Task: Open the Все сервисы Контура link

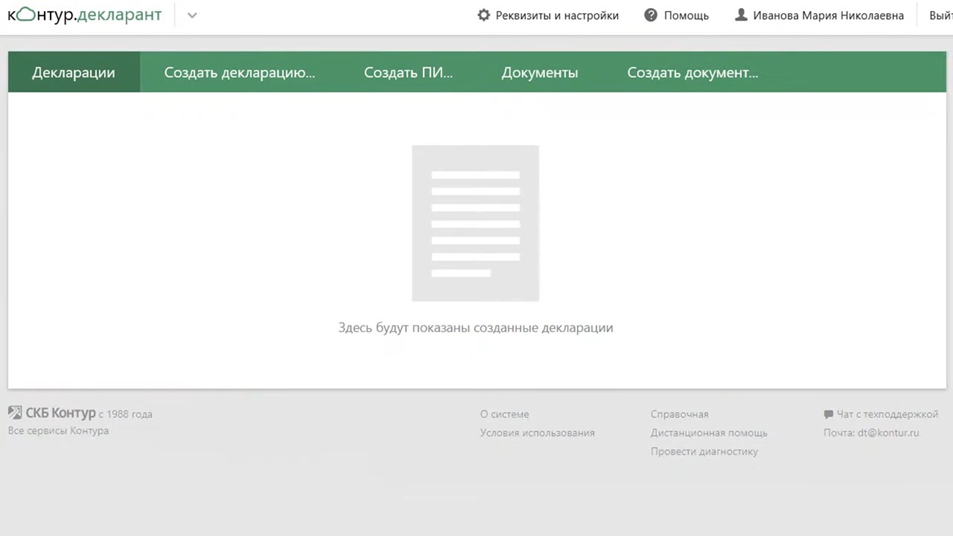Action: pyautogui.click(x=58, y=431)
